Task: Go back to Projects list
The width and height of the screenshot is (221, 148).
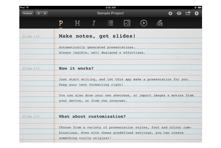Action: point(27,13)
